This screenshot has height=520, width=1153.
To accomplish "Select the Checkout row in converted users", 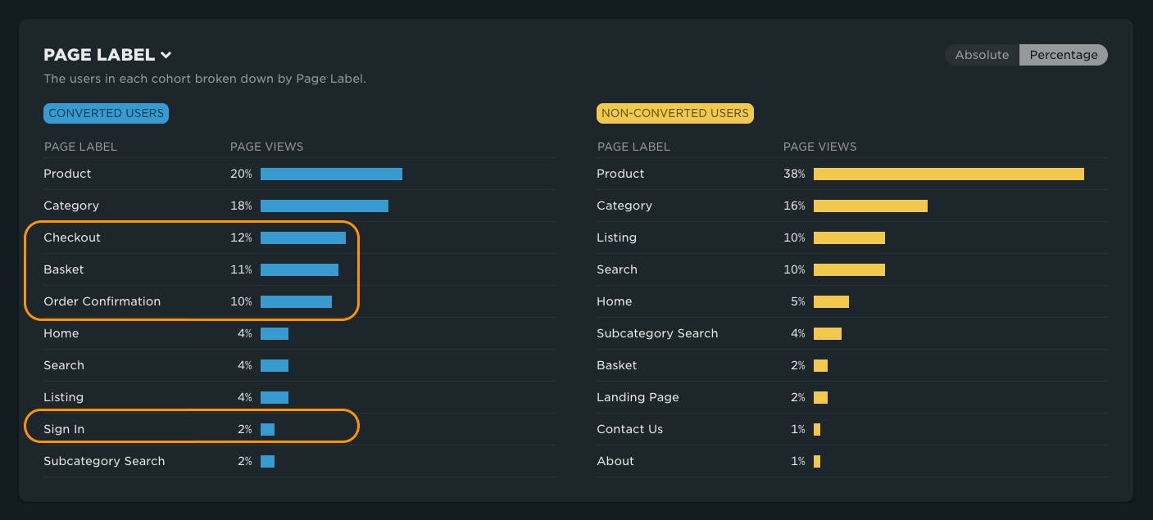I will 72,237.
